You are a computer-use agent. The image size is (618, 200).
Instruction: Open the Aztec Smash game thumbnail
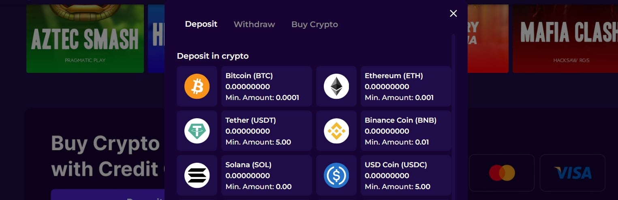[85, 38]
